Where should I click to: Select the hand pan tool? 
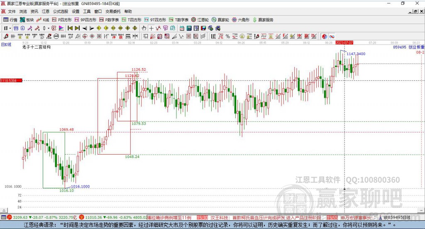144,28
